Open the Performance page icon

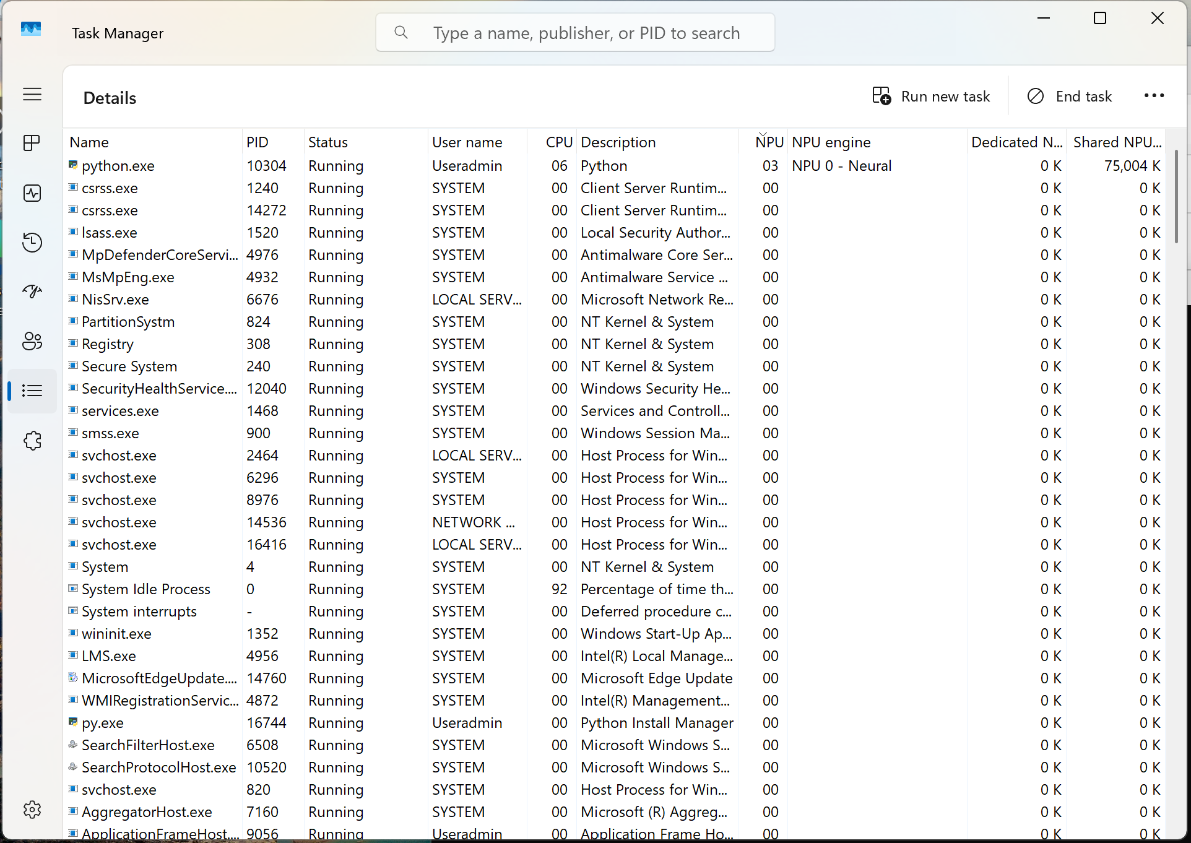tap(32, 193)
